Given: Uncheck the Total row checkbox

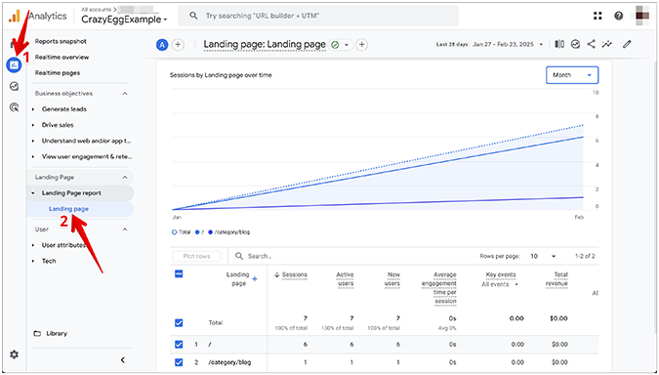Looking at the screenshot, I should coord(179,323).
